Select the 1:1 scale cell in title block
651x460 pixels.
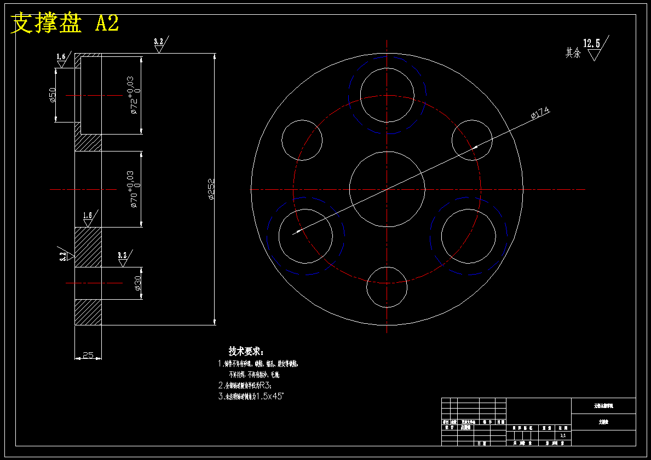pyautogui.click(x=563, y=436)
